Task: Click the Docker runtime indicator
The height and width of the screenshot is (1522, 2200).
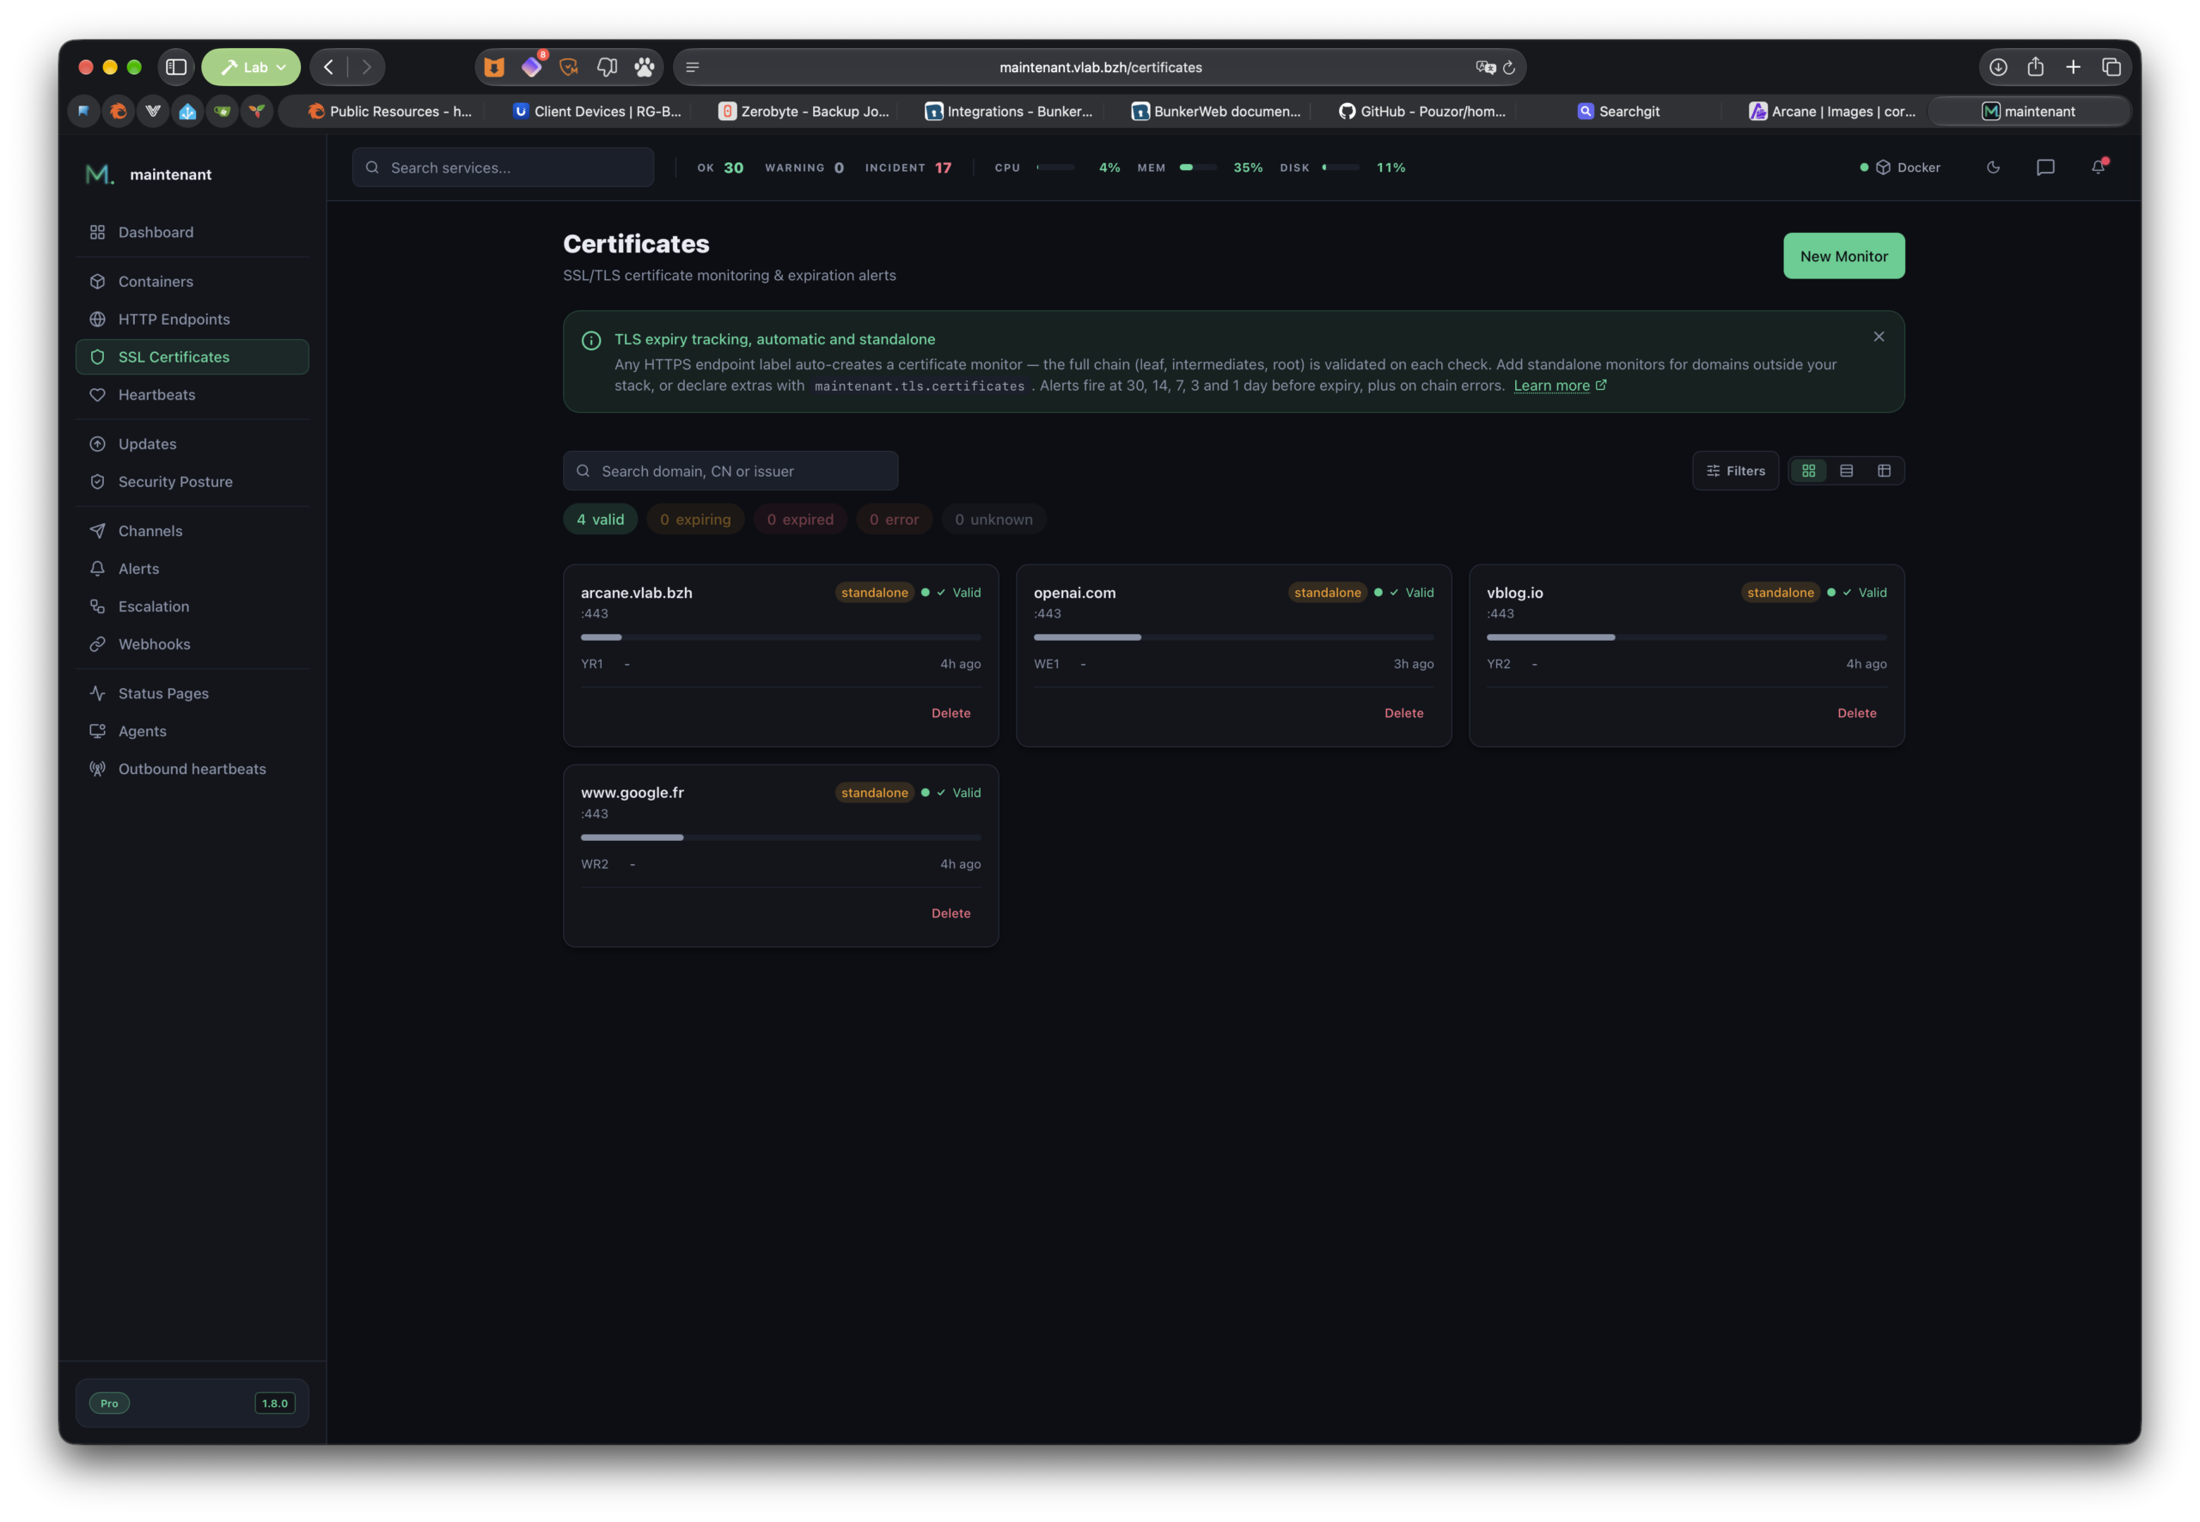Action: point(1899,167)
